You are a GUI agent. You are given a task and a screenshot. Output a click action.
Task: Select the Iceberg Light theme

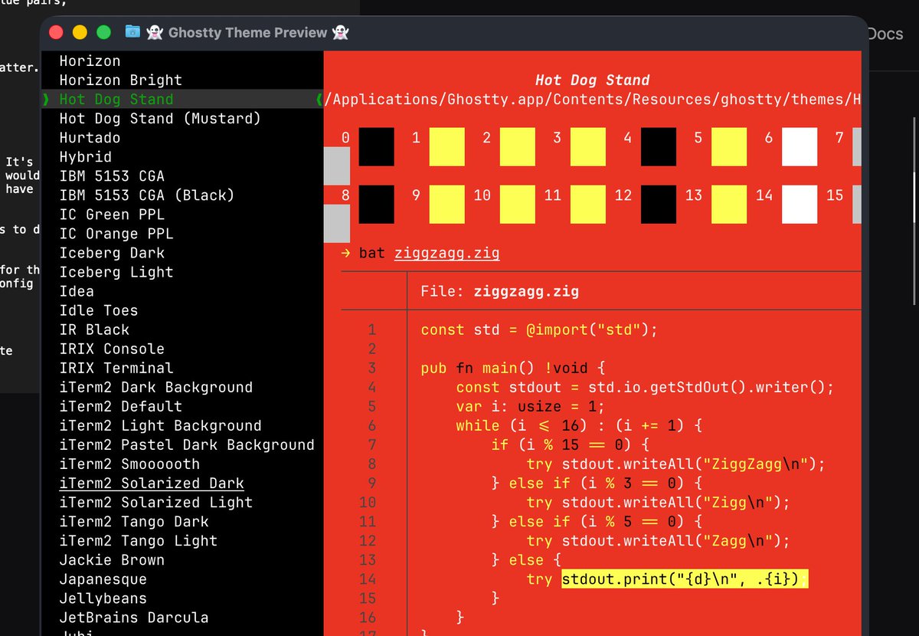116,271
